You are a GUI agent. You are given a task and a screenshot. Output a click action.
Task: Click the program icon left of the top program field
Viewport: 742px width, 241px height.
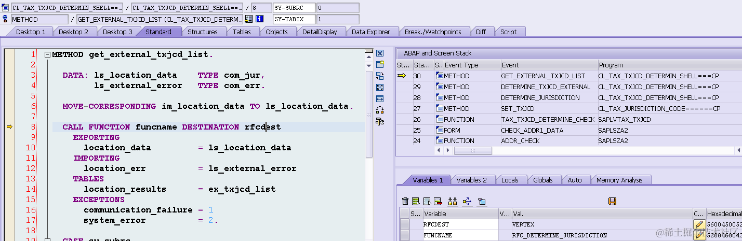[x=6, y=8]
